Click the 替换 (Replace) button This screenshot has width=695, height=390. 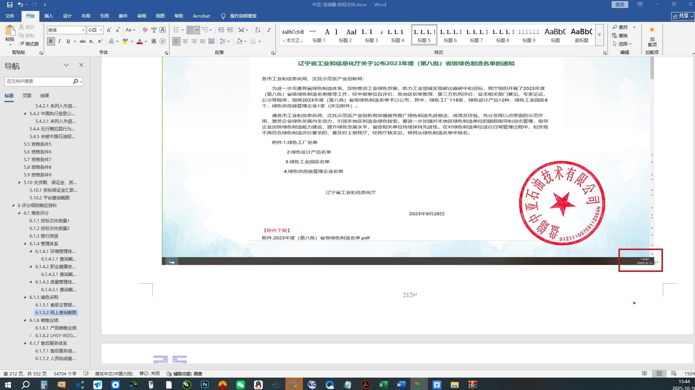(x=620, y=35)
